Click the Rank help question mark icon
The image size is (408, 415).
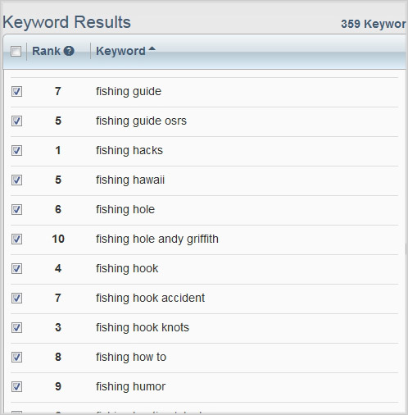(x=69, y=51)
